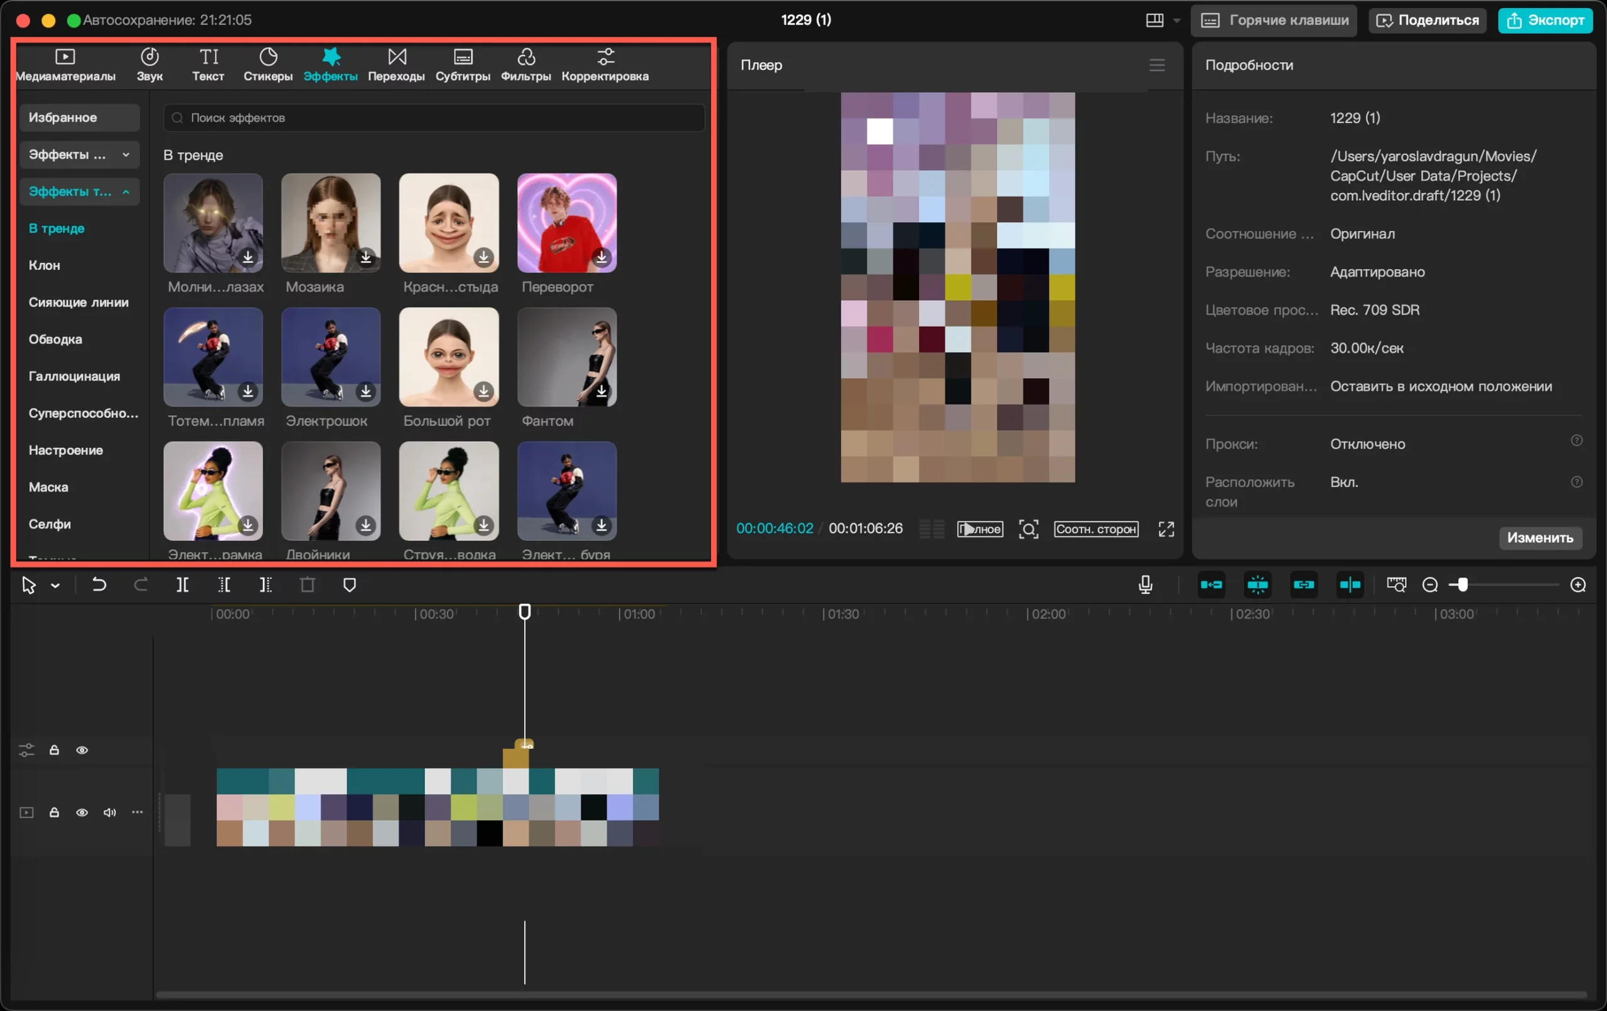Download the Мозаика effect
The width and height of the screenshot is (1607, 1011).
tap(366, 257)
